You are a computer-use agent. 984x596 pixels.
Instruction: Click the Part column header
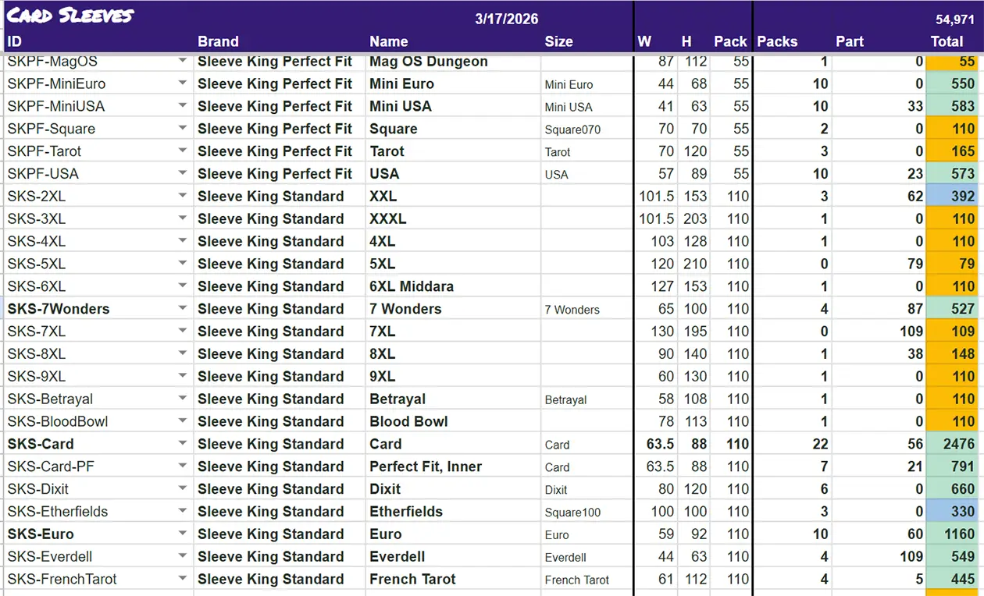850,41
